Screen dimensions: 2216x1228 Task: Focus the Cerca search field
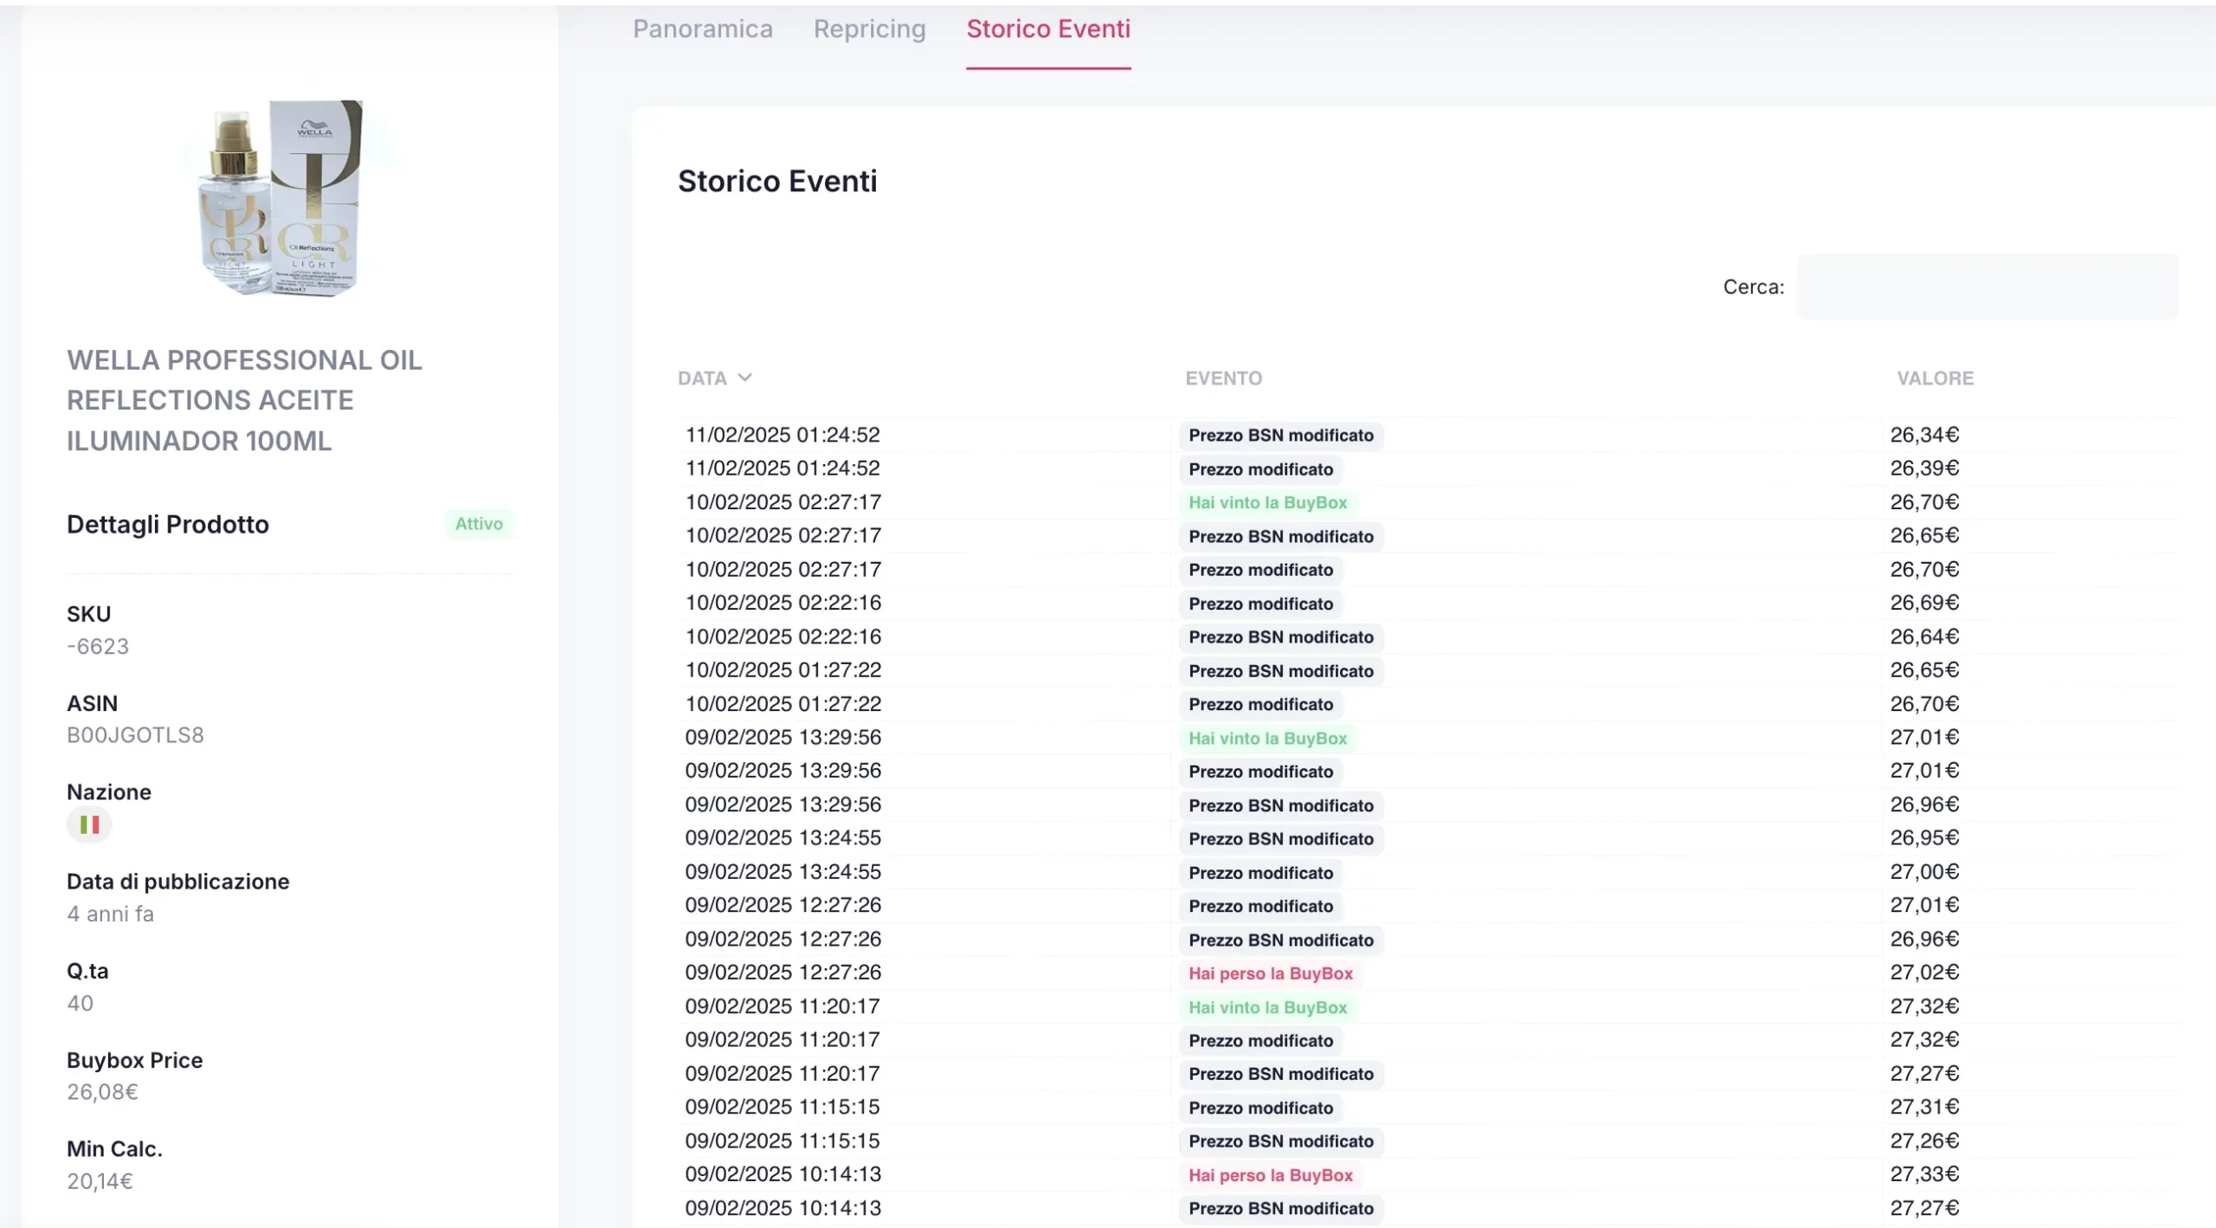pyautogui.click(x=1987, y=287)
